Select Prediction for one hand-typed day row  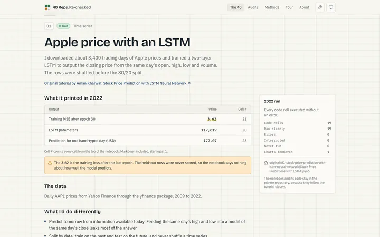148,141
